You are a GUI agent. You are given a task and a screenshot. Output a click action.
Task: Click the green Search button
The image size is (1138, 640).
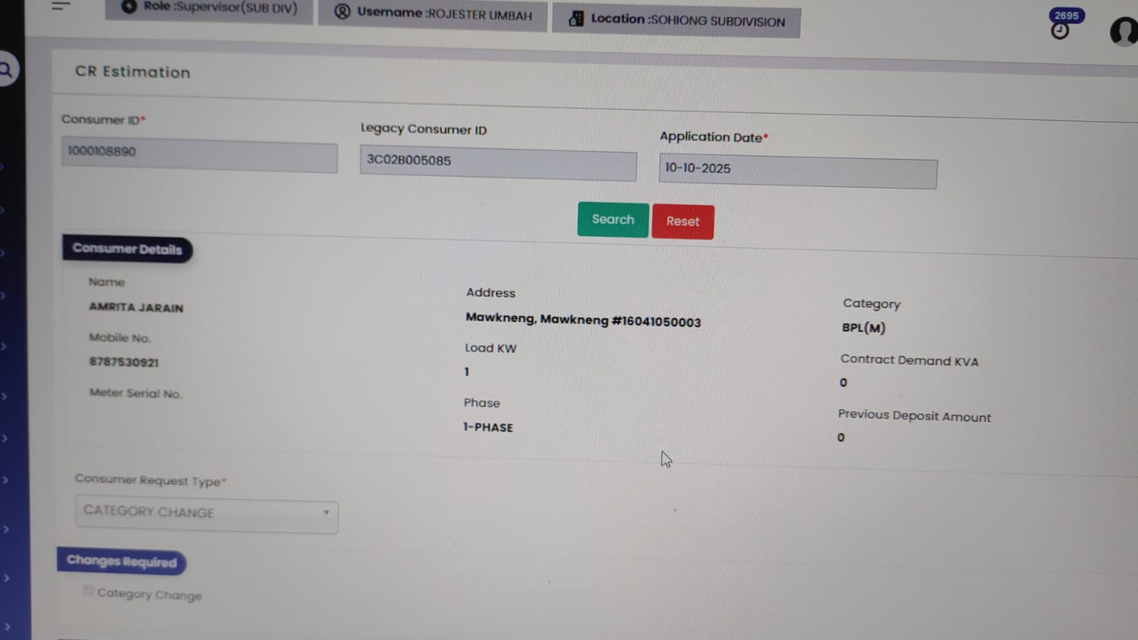coord(613,219)
